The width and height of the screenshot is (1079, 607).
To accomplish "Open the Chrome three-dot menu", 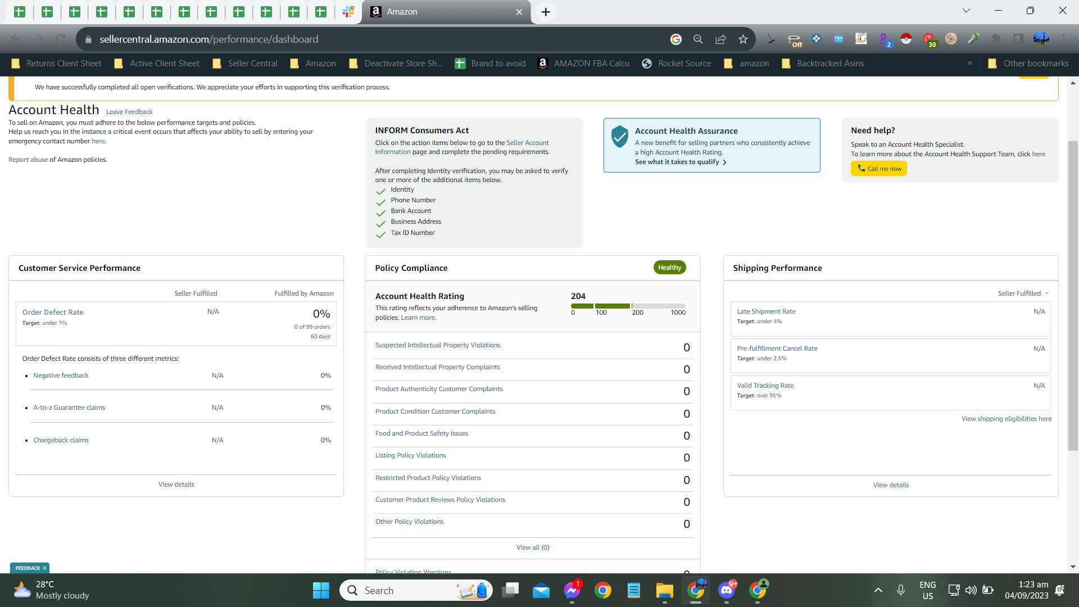I will 1063,39.
